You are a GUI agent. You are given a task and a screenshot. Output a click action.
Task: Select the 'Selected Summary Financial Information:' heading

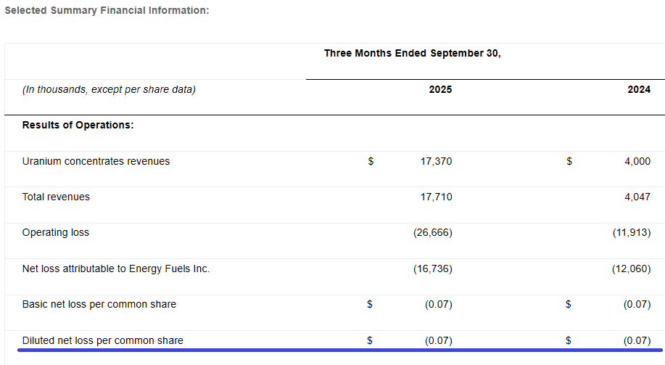pos(107,11)
